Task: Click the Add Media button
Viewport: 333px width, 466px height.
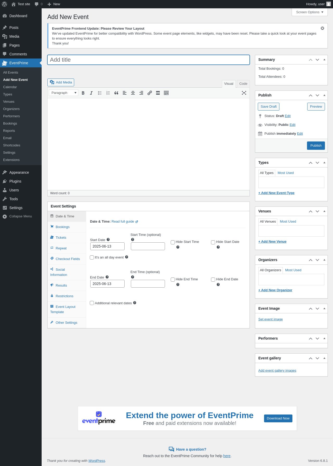Action: [x=61, y=82]
